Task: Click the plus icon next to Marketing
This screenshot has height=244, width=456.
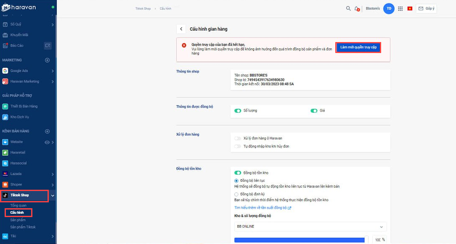Action: pos(47,60)
